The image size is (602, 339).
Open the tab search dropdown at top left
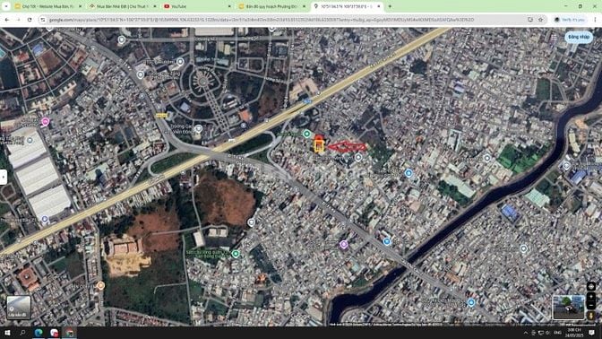coord(5,6)
